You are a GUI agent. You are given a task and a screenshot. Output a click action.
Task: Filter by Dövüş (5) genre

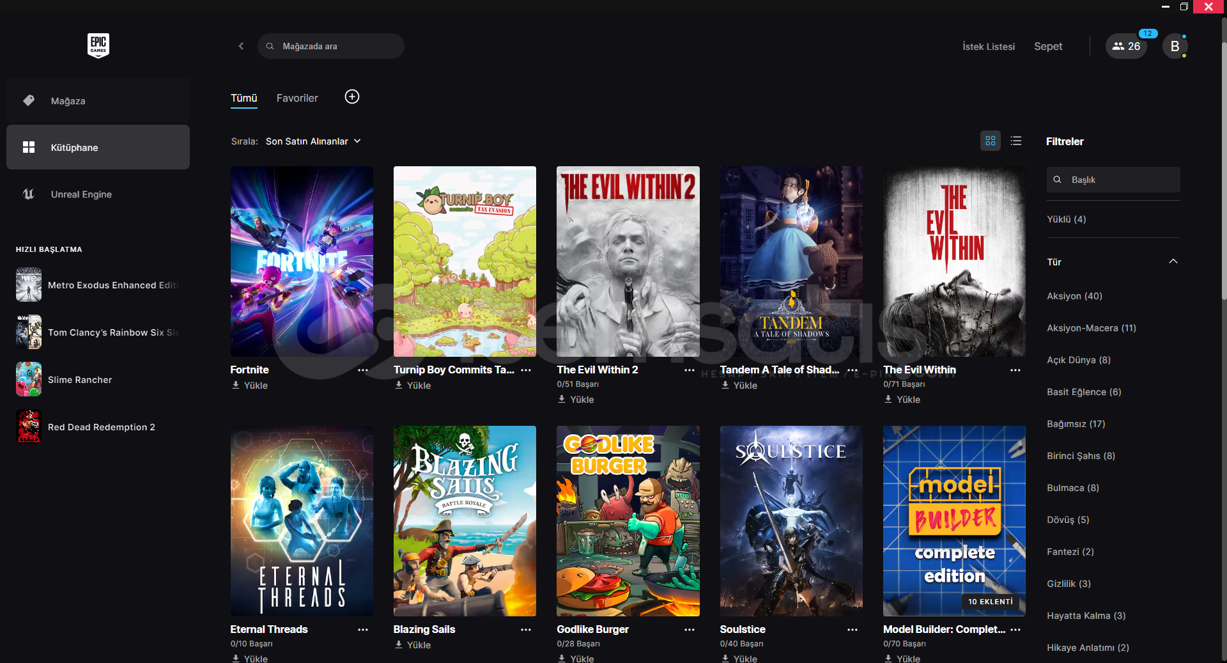click(1068, 520)
